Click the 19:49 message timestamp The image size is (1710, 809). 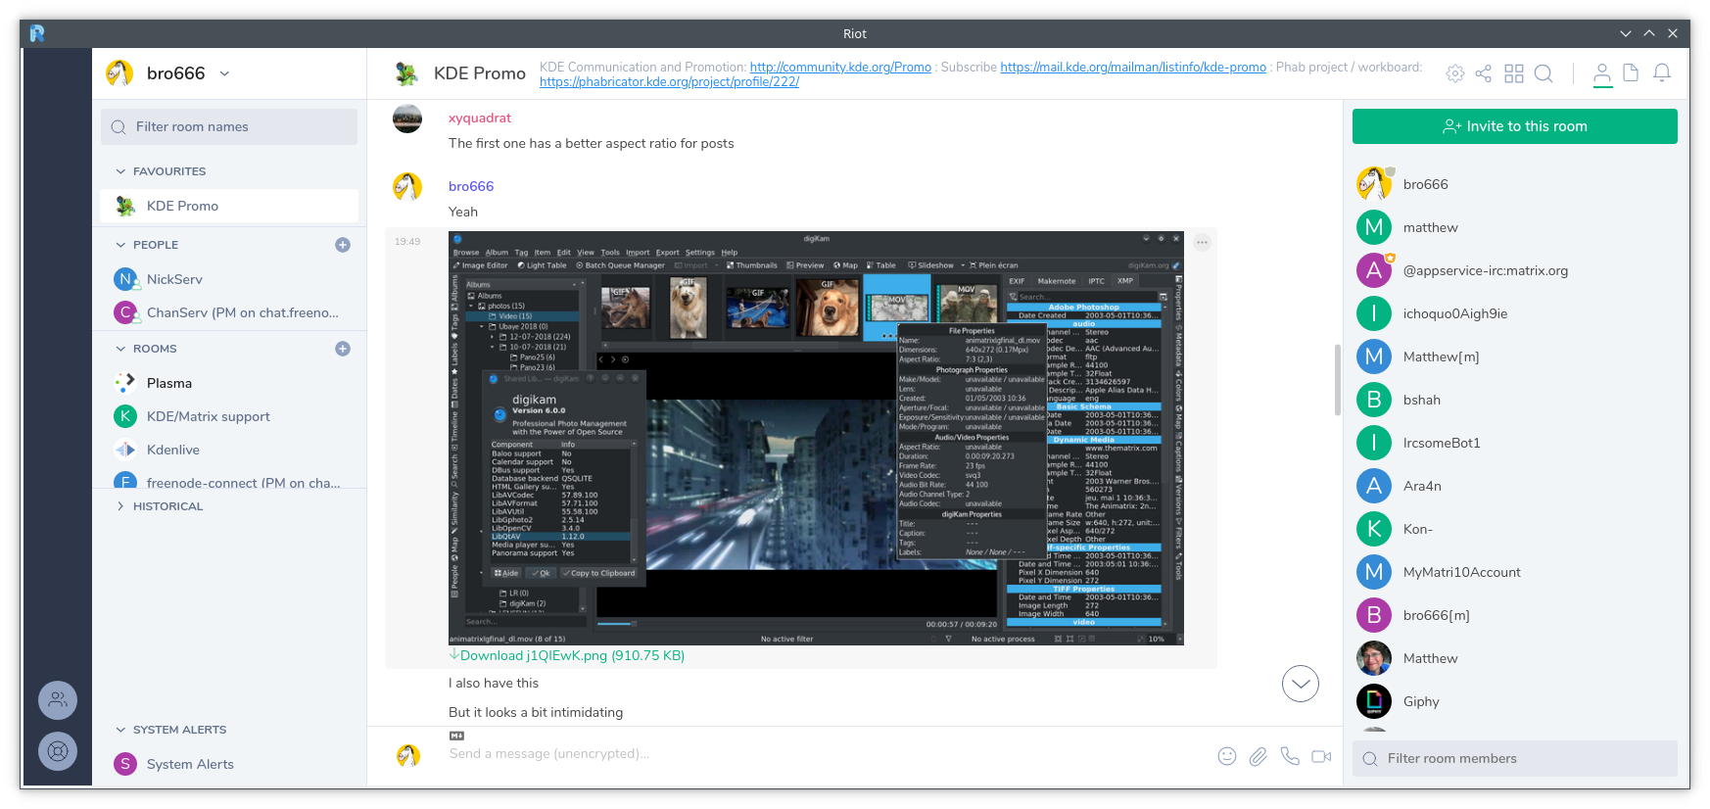[x=407, y=242]
